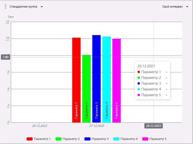The image size is (193, 144).
Task: Open the three-dot widget options menu
Action: click(5, 7)
